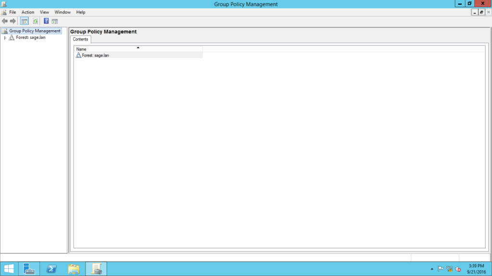Image resolution: width=492 pixels, height=276 pixels.
Task: Open the Window menu
Action: pyautogui.click(x=62, y=12)
